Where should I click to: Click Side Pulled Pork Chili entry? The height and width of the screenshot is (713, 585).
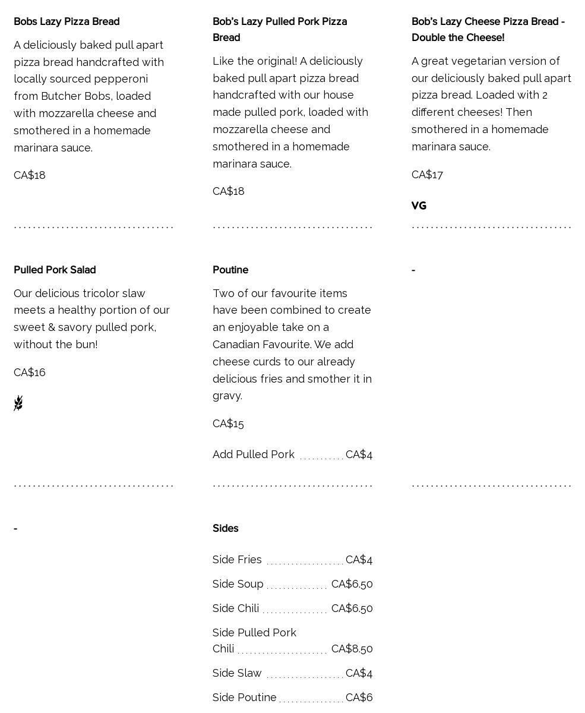pyautogui.click(x=254, y=641)
